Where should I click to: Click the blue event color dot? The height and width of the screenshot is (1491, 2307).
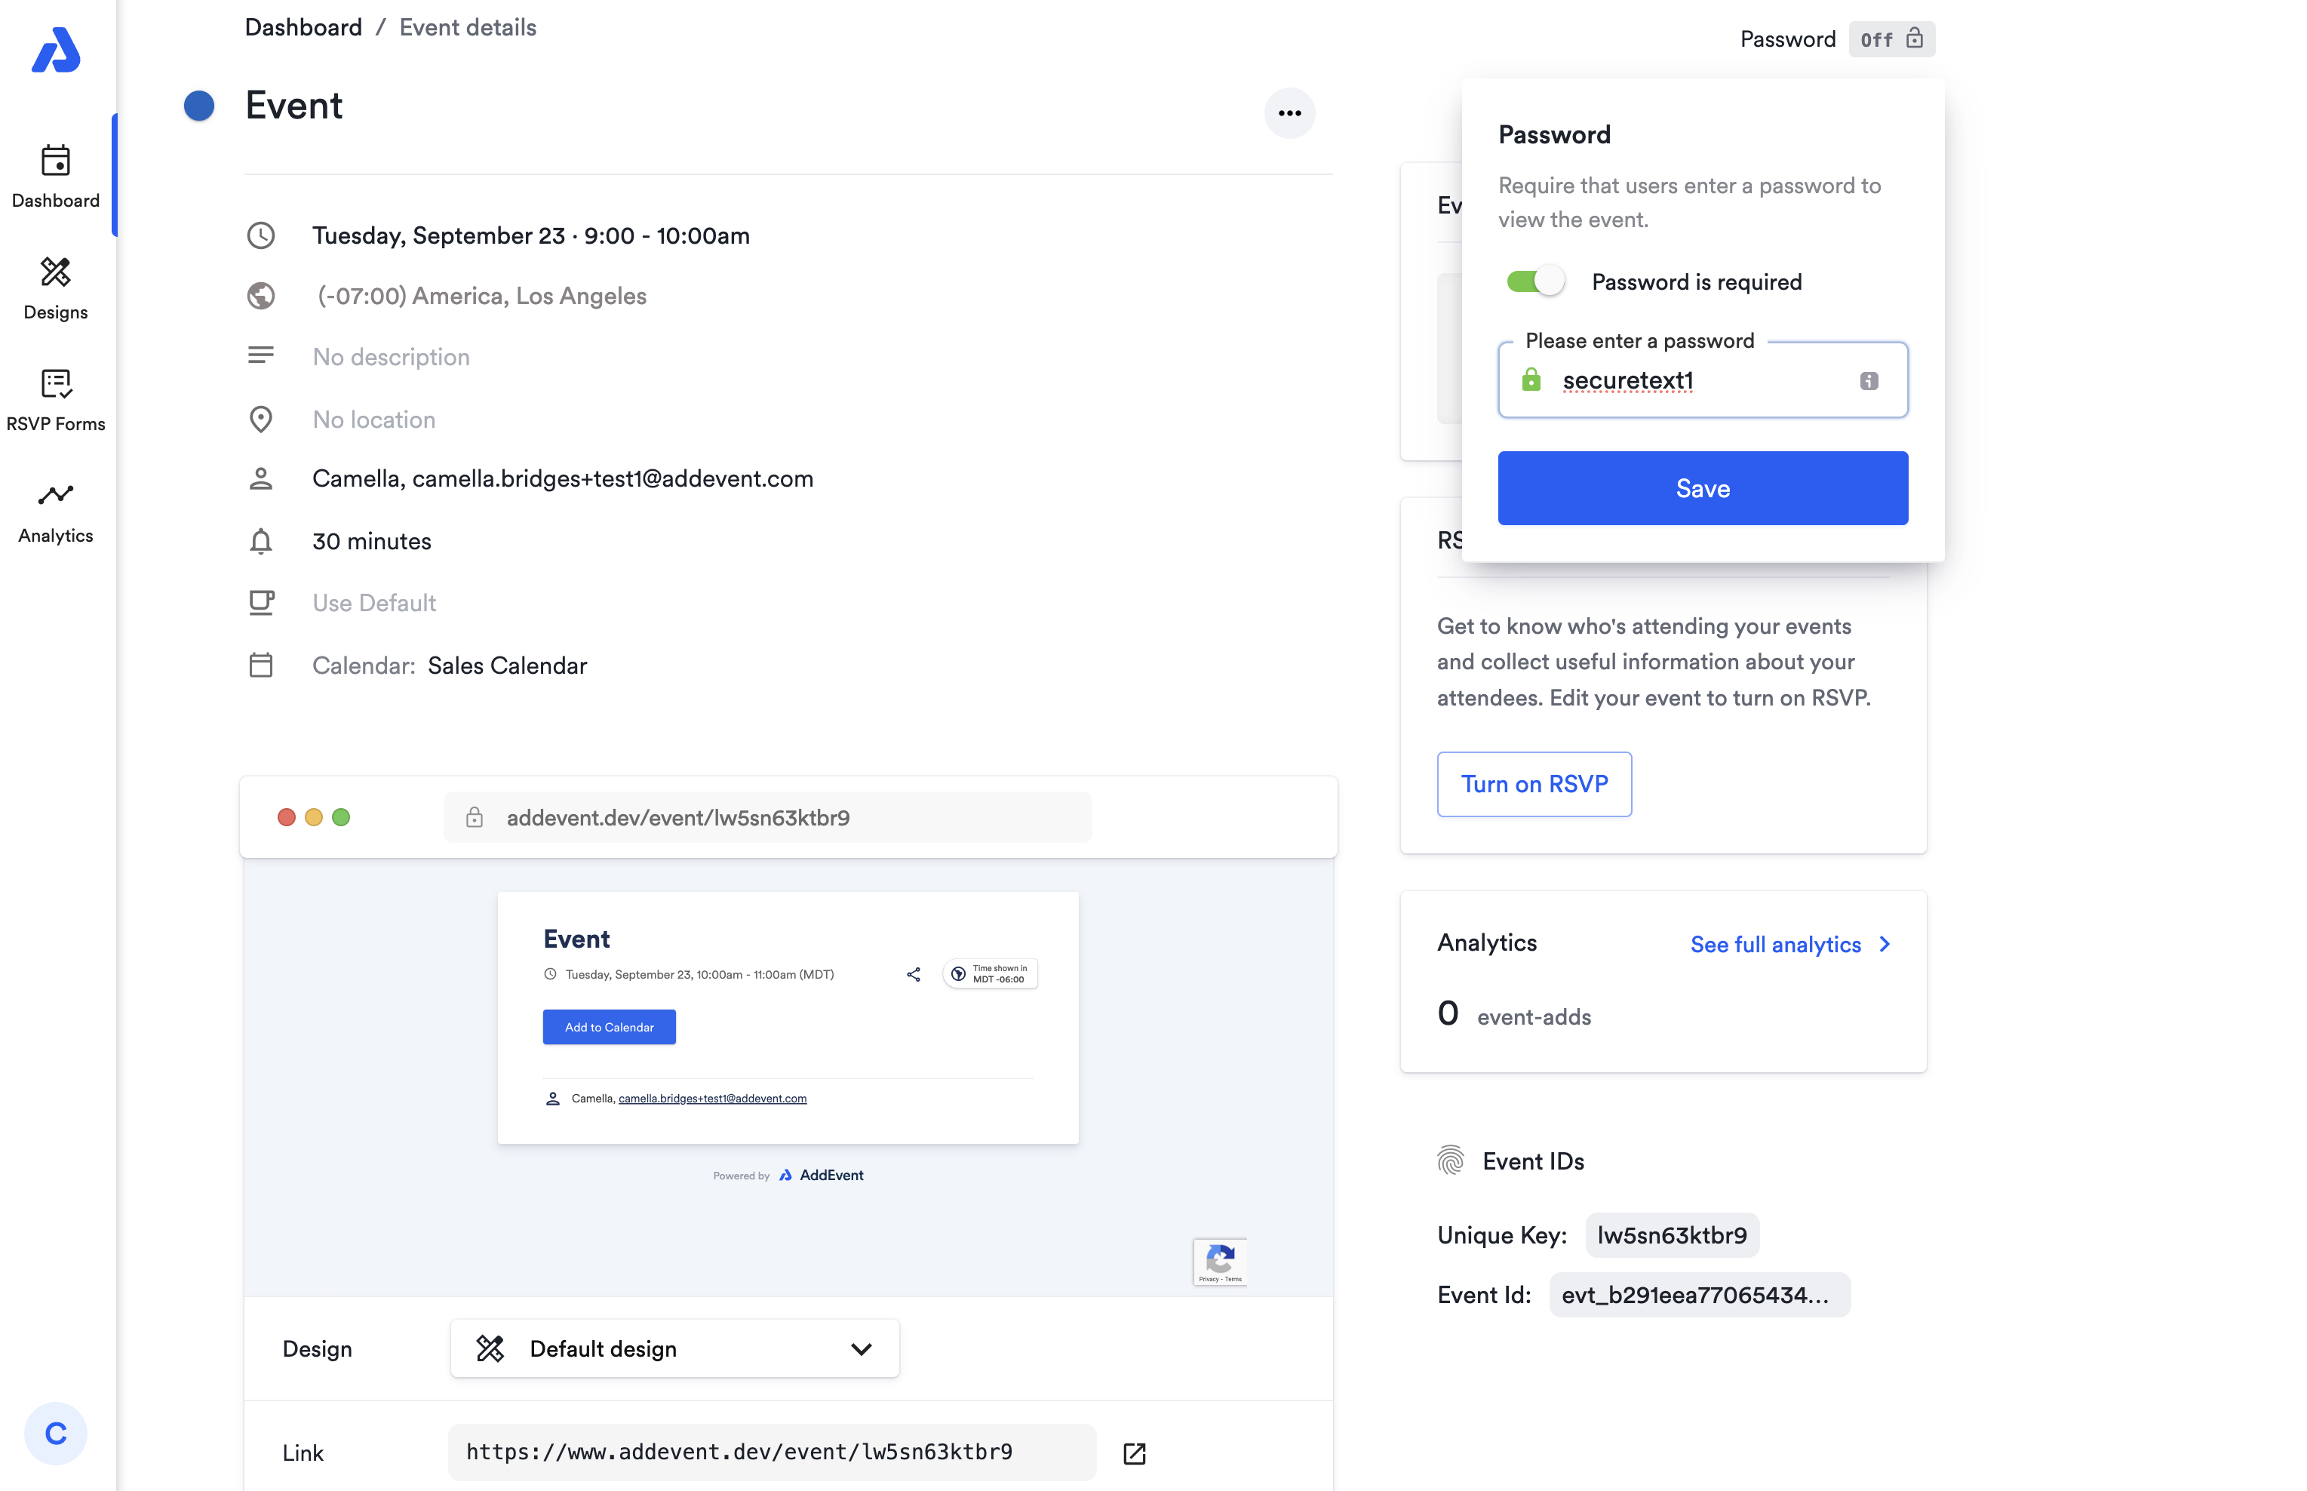pyautogui.click(x=199, y=106)
